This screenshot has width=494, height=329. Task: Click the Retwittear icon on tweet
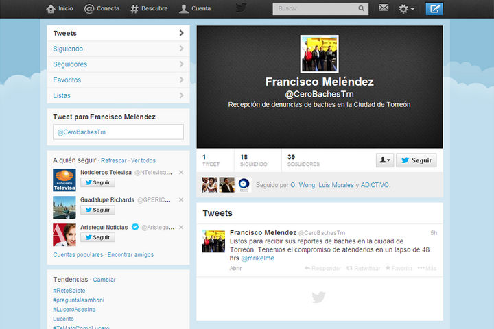coord(350,268)
